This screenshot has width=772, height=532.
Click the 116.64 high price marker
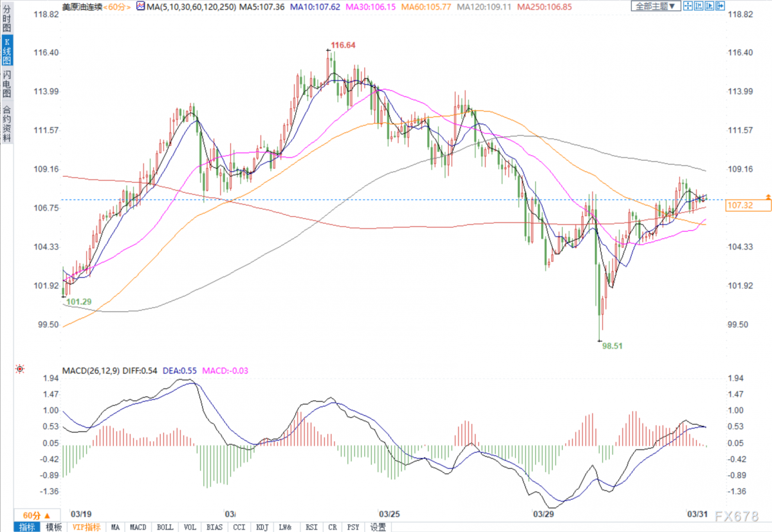pyautogui.click(x=343, y=46)
